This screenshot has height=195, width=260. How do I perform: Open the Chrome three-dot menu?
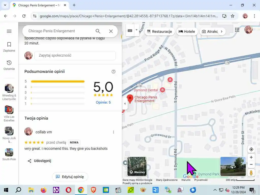coord(254,16)
